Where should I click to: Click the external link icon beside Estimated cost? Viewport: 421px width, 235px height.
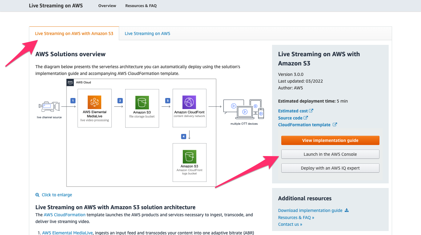click(311, 111)
